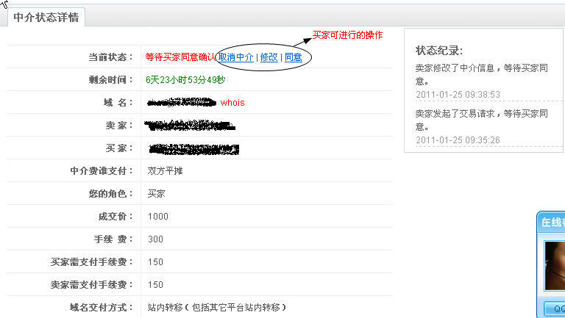Select remaining time 6天23小时53分49秒

tap(185, 80)
